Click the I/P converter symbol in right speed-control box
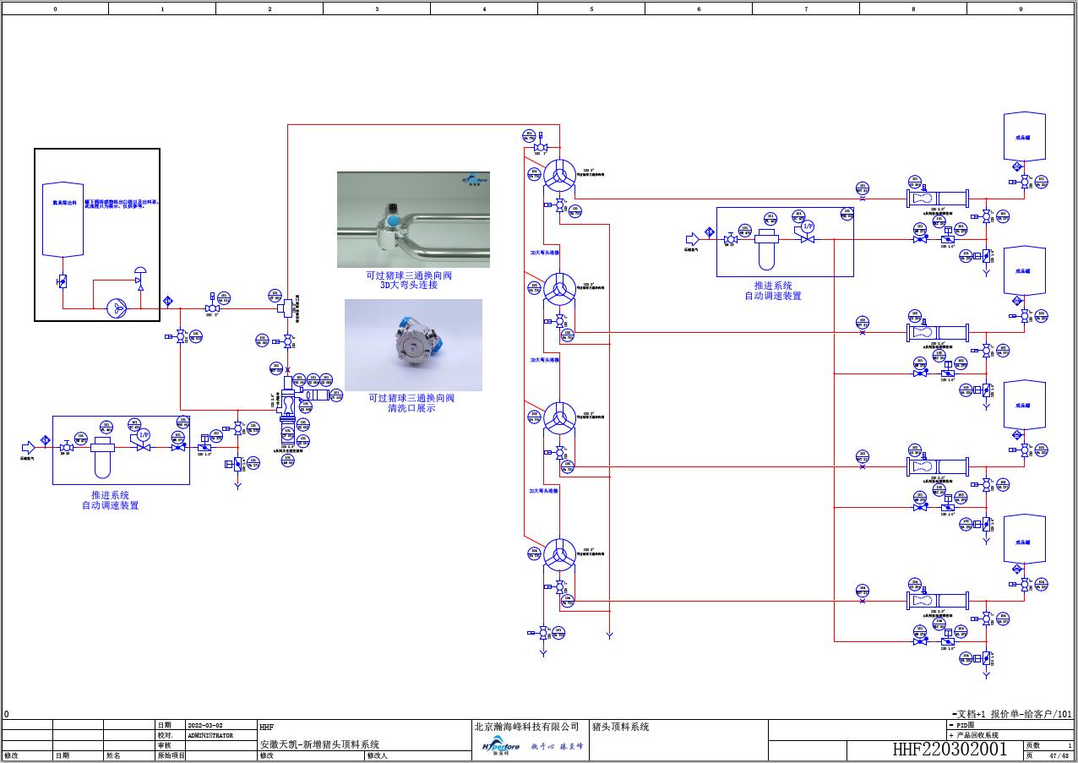 click(807, 228)
